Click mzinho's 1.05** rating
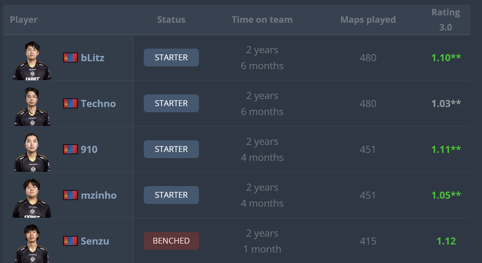This screenshot has height=263, width=482. (446, 195)
